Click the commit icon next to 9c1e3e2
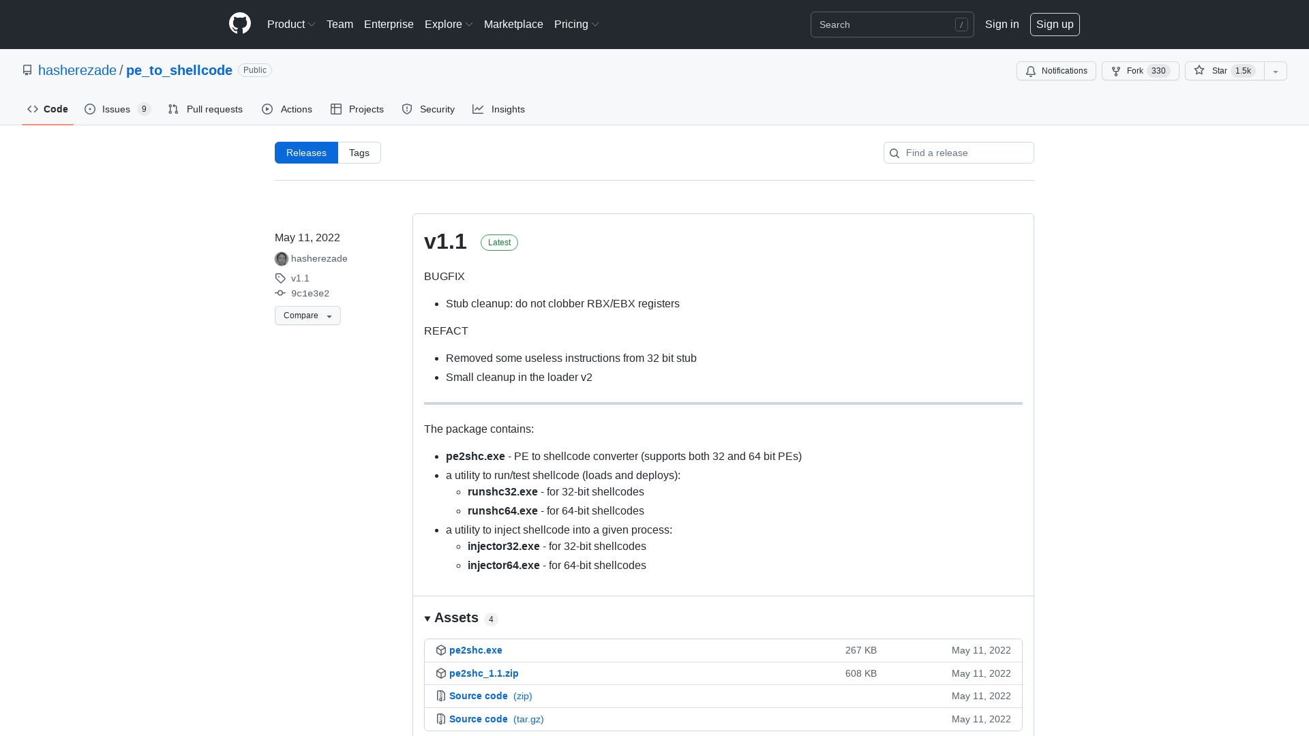1309x736 pixels. click(280, 293)
